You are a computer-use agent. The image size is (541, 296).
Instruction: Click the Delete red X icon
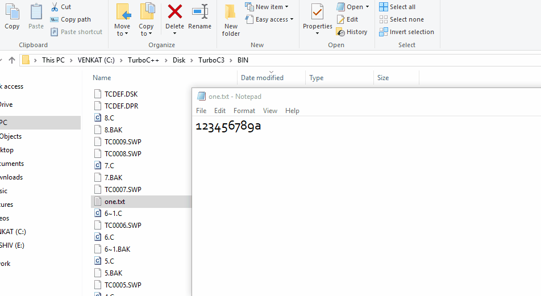tap(174, 11)
